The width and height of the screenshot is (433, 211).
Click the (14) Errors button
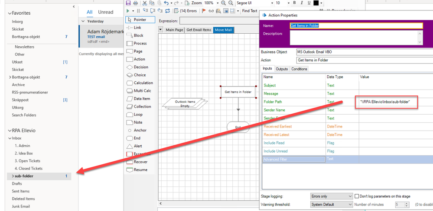(185, 11)
